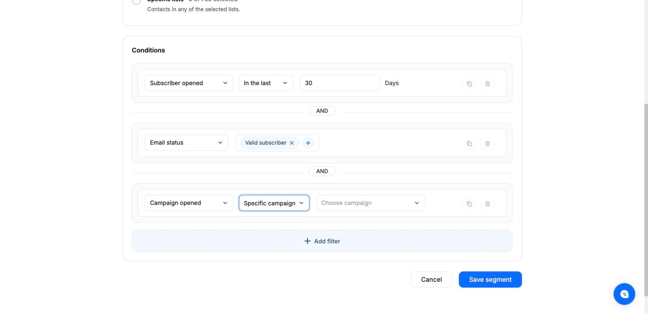648x314 pixels.
Task: Click the Days unit label
Action: coord(392,83)
